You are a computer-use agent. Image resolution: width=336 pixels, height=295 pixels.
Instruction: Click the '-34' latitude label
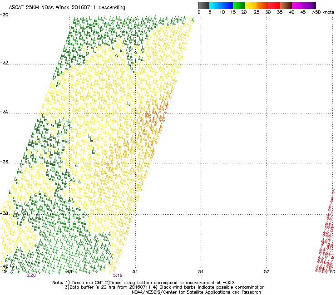tap(4, 112)
